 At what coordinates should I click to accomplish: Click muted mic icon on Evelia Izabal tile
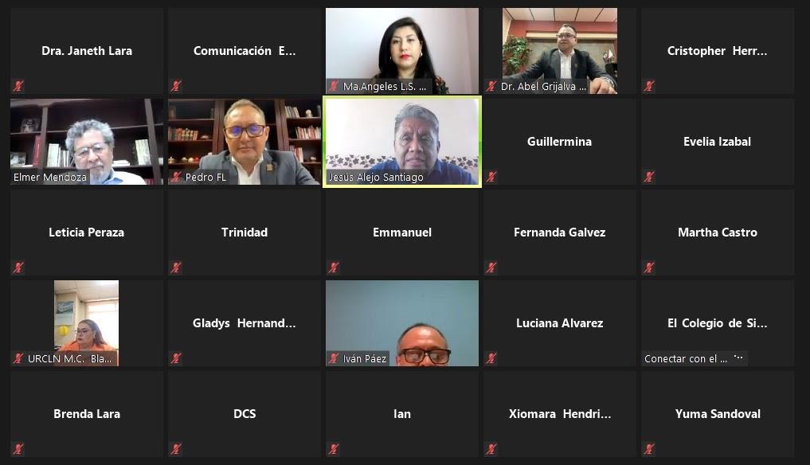click(649, 177)
